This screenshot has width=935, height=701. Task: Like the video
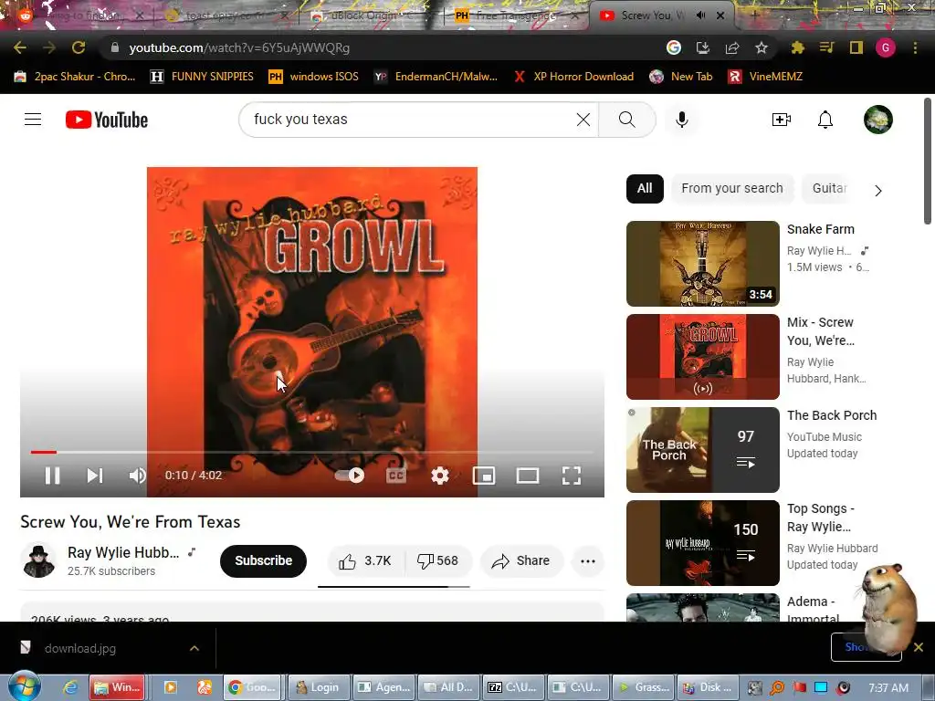pyautogui.click(x=365, y=561)
